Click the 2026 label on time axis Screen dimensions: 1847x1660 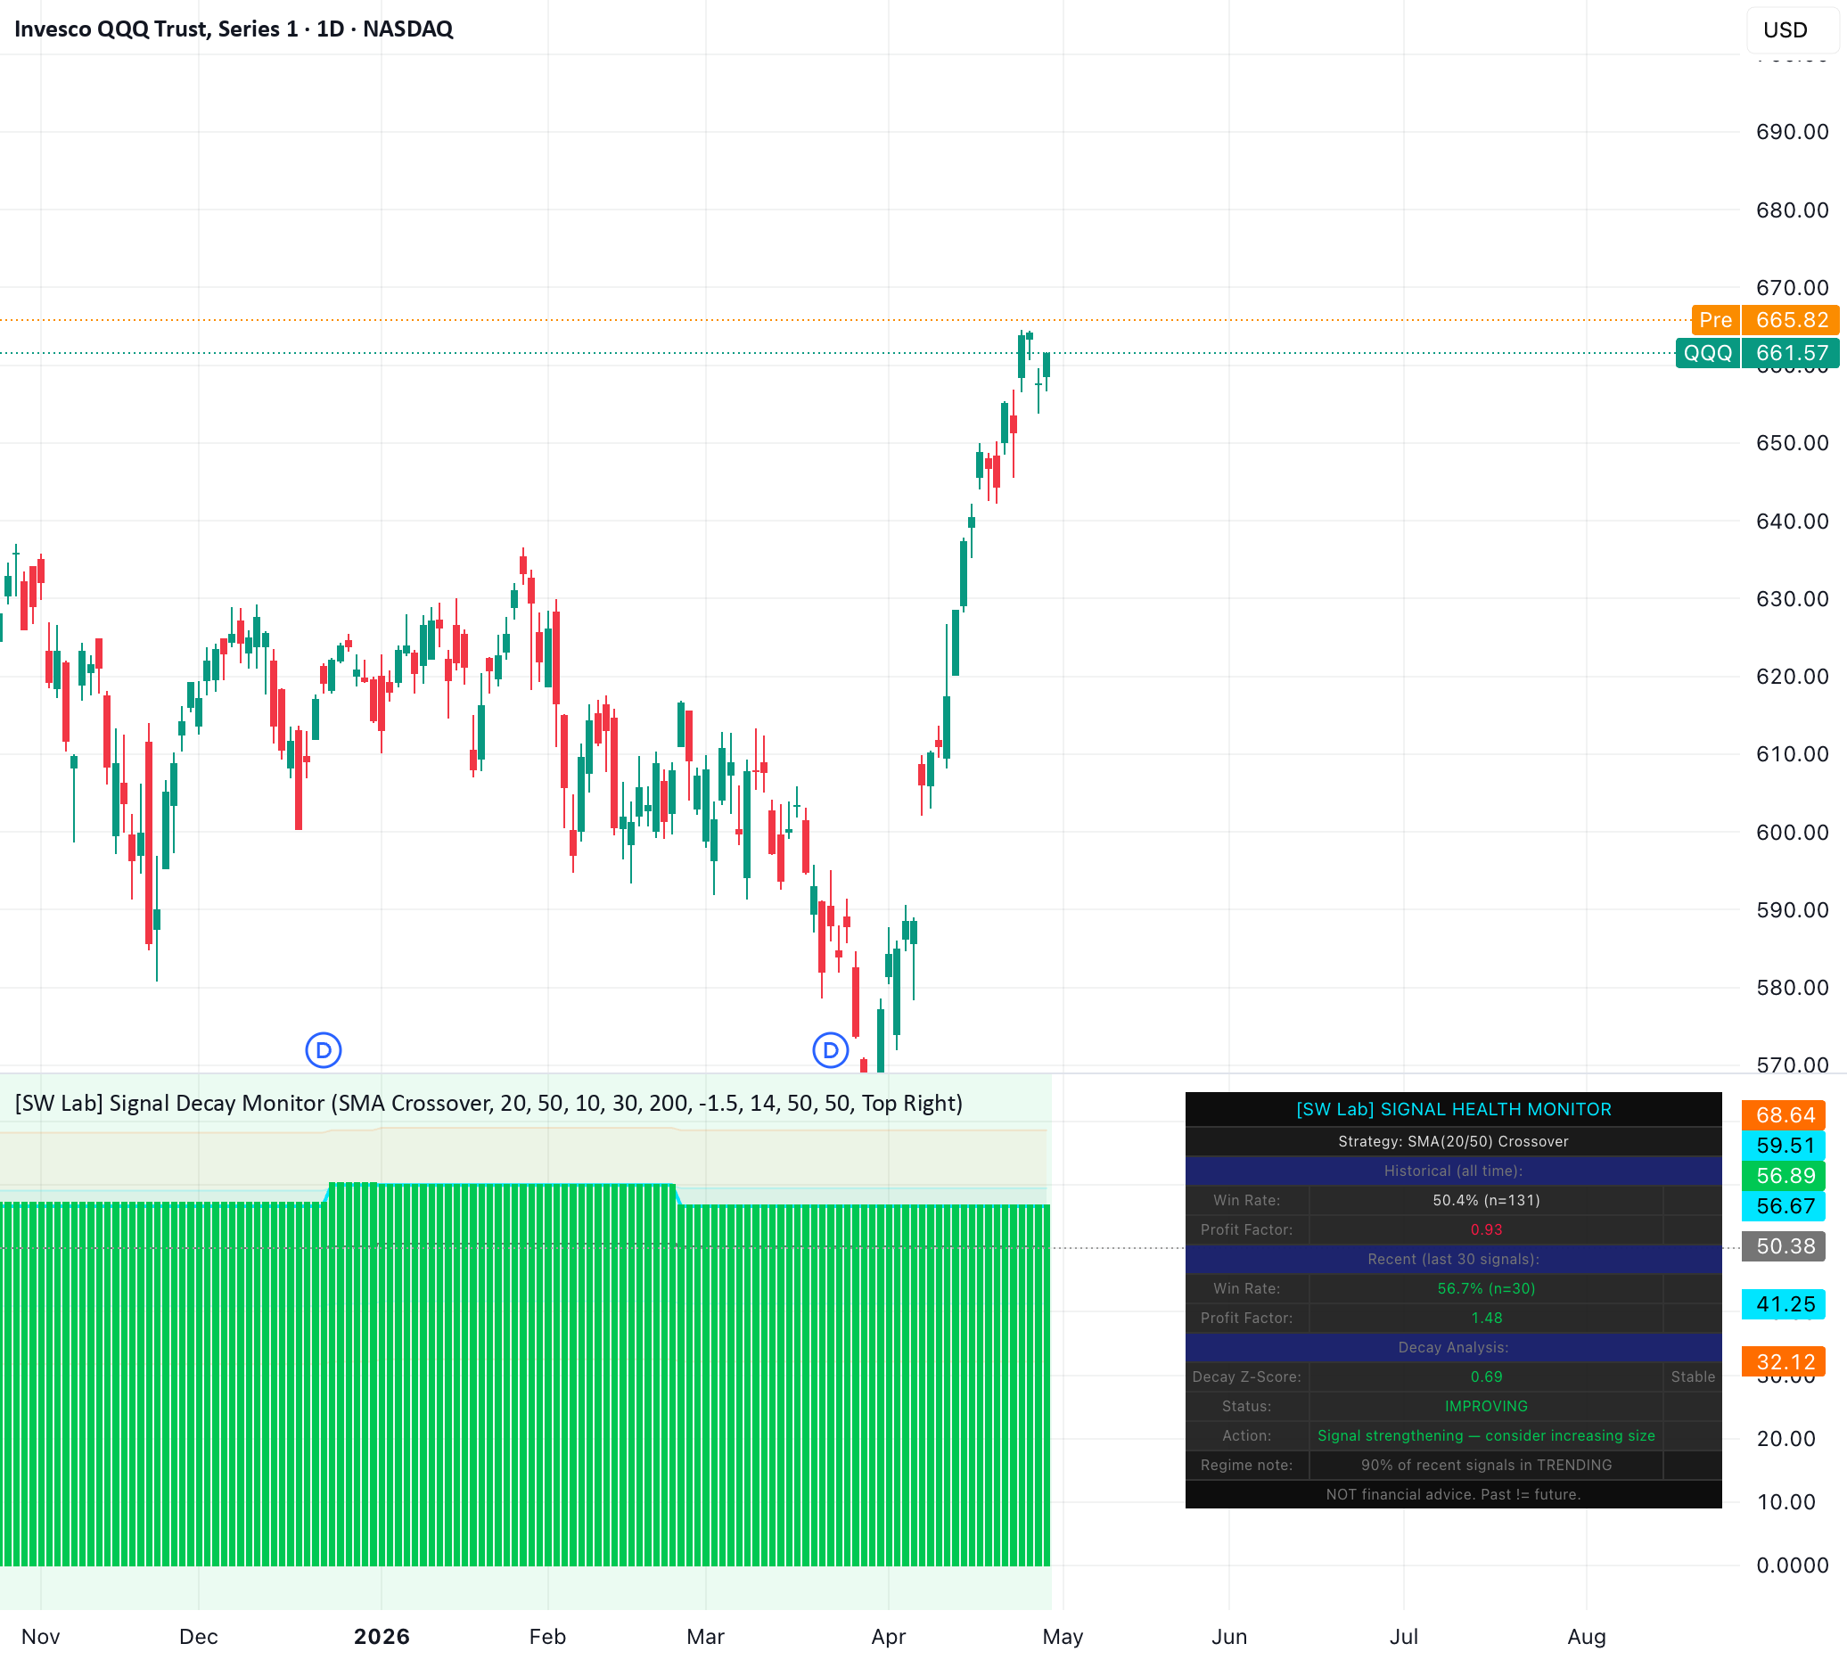(x=382, y=1636)
